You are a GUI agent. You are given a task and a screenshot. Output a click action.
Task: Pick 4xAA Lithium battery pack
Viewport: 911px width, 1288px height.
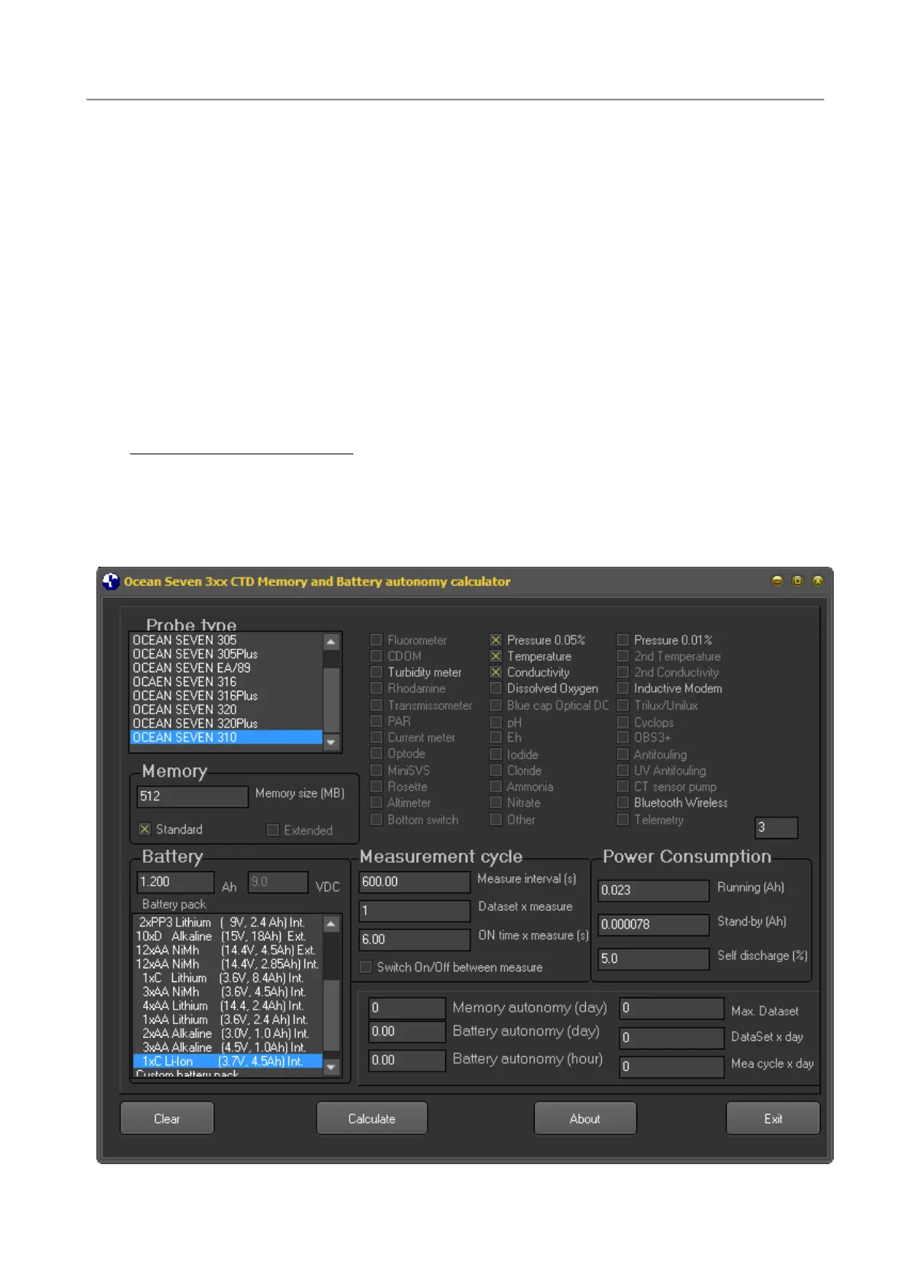click(x=227, y=1006)
